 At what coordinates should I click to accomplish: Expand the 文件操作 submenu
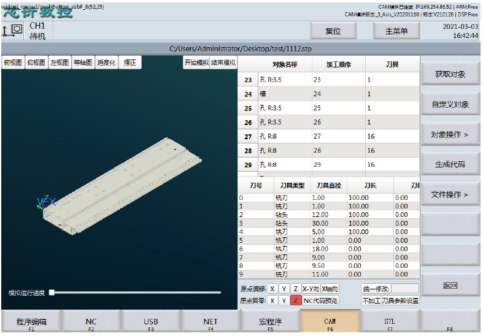[450, 195]
